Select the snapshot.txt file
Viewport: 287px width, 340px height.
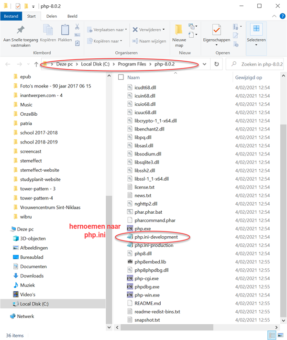point(147,320)
